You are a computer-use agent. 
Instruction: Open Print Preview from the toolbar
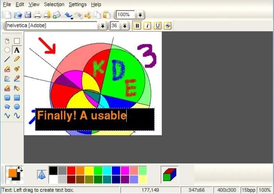pyautogui.click(x=47, y=15)
